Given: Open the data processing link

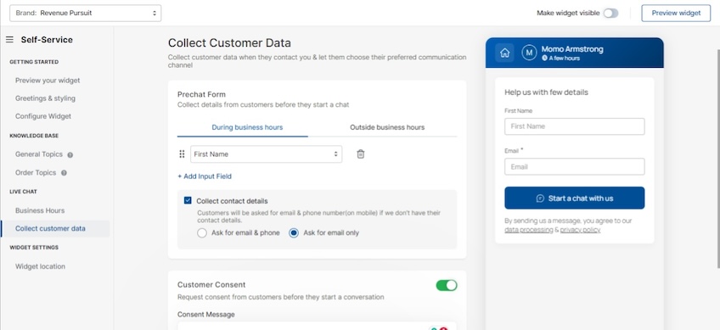Looking at the screenshot, I should 528,230.
